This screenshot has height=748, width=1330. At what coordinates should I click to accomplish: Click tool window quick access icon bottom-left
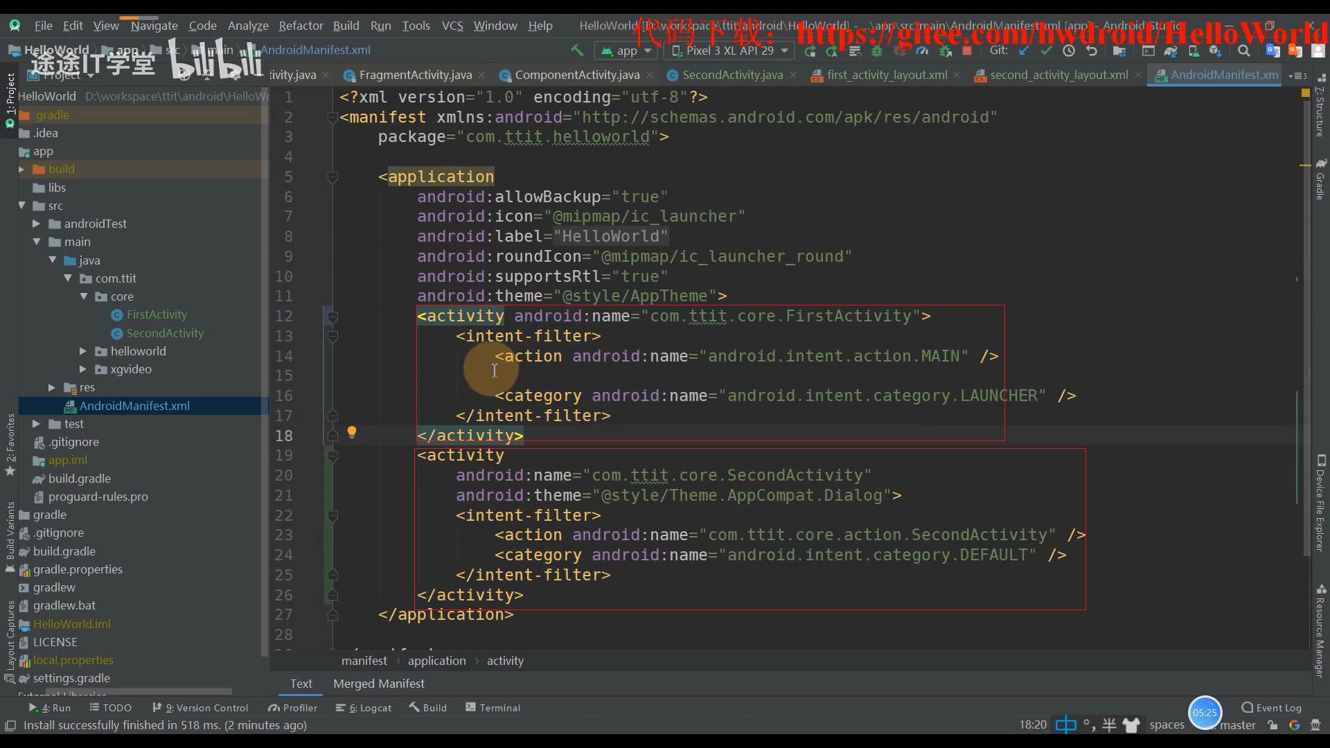coord(10,725)
